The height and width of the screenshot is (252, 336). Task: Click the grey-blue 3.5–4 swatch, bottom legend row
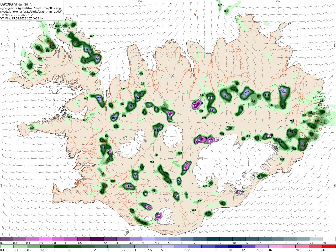(128, 246)
